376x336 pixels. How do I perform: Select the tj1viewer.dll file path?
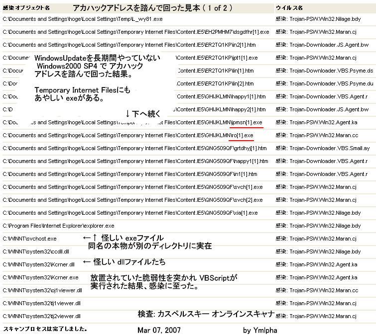coord(42,304)
